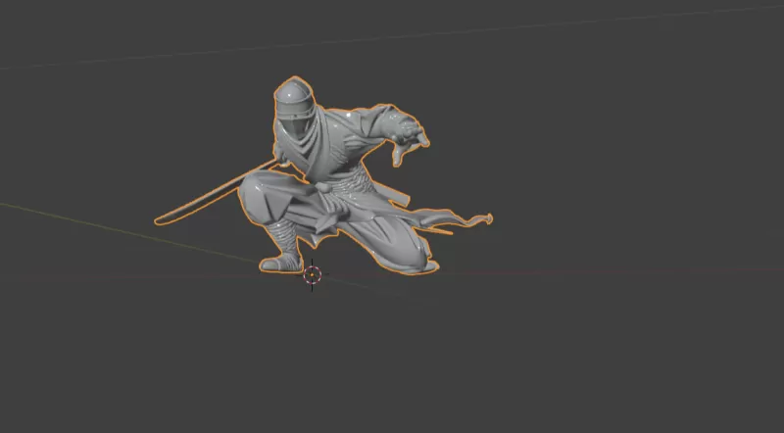Click empty viewport space below the model

click(392, 362)
